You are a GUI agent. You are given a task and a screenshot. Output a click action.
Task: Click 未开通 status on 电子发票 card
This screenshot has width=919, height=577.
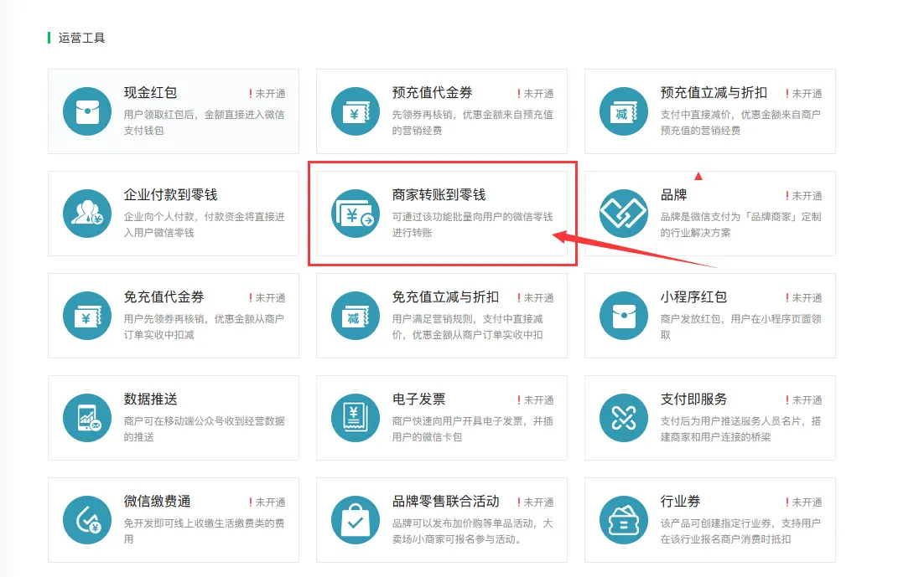536,400
